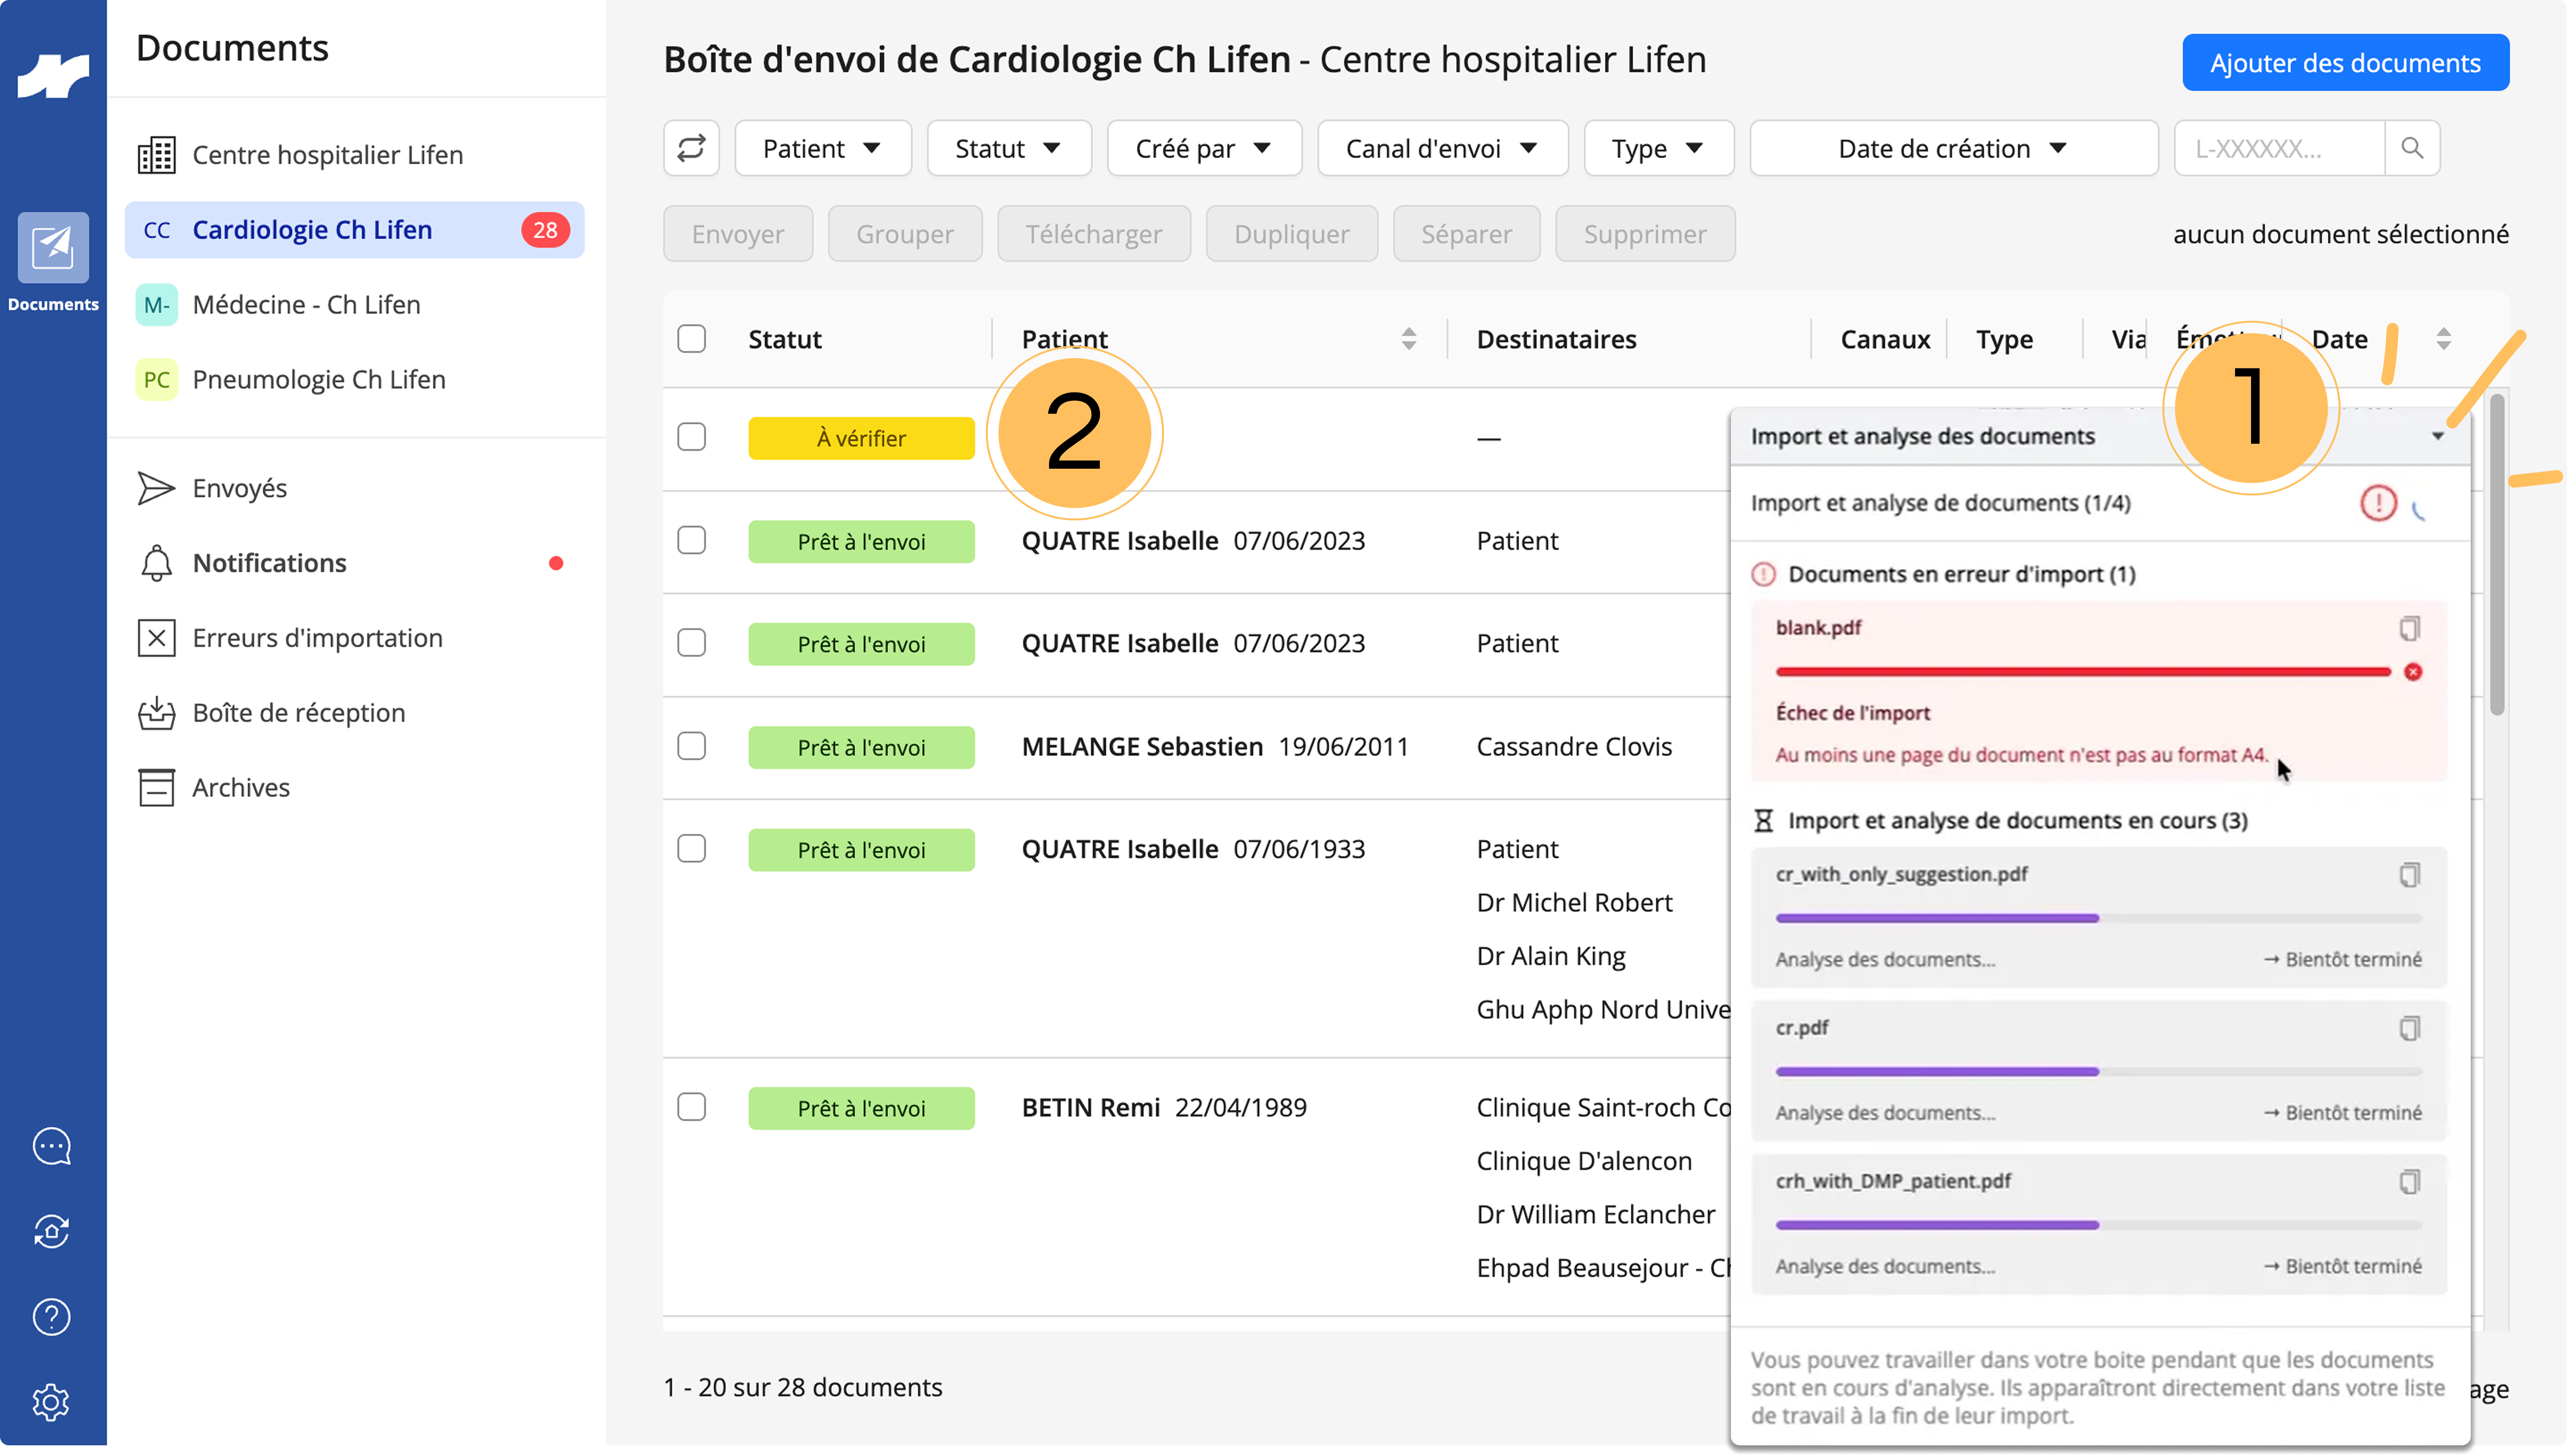Screen dimensions: 2567x1456
Task: Check the À vérifier document row
Action: [x=691, y=437]
